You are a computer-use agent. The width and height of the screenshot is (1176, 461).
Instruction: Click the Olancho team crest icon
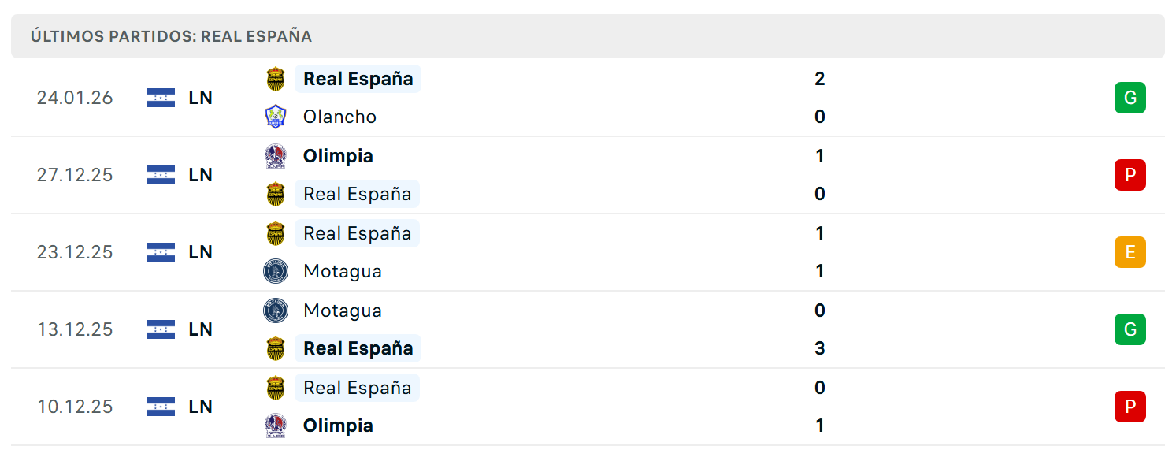click(275, 117)
